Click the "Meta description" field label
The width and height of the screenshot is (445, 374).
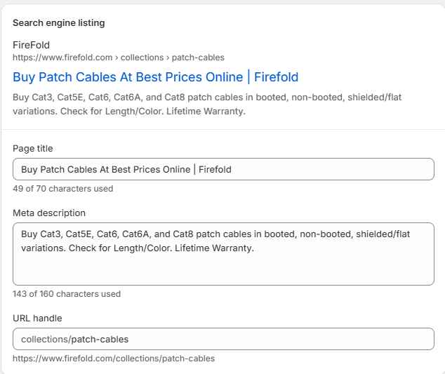point(49,213)
